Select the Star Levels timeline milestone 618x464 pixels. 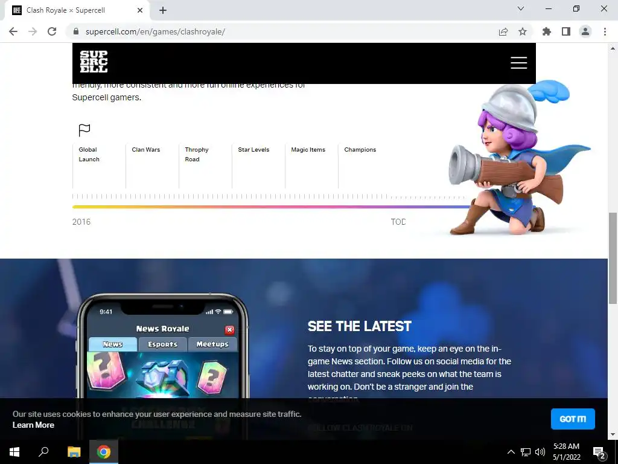point(253,150)
